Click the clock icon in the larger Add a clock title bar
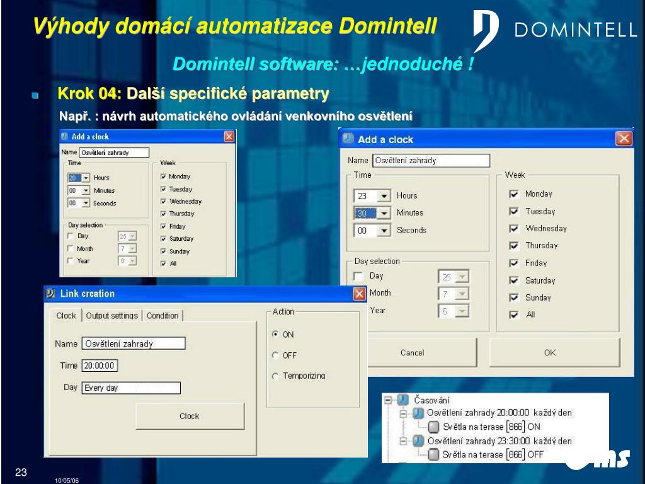This screenshot has width=645, height=484. point(348,139)
